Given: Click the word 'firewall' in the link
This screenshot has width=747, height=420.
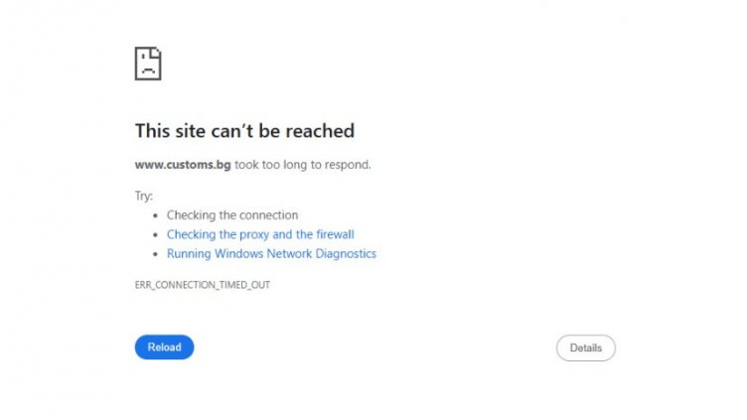Looking at the screenshot, I should tap(334, 234).
